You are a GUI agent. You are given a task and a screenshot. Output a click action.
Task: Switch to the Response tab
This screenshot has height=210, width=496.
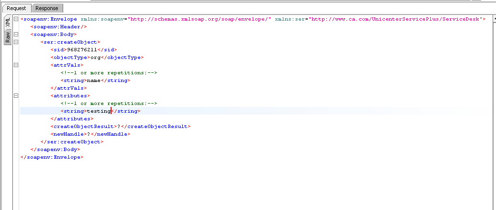point(47,8)
